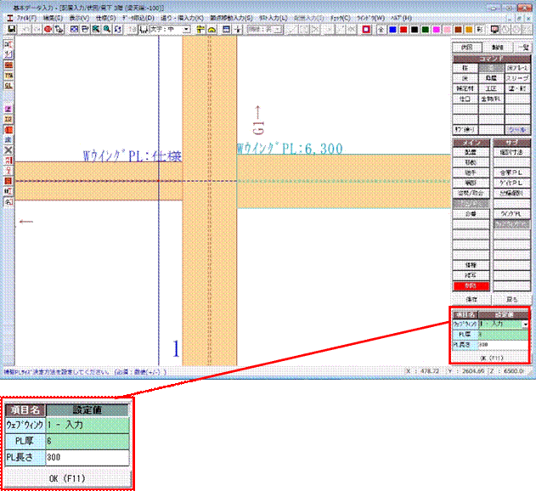The height and width of the screenshot is (491, 536).
Task: Click the 一覧 button at panel top
Action: click(x=523, y=48)
